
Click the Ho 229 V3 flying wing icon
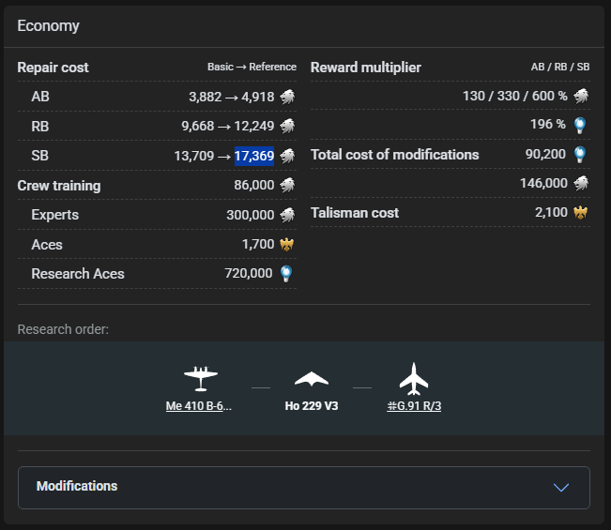point(312,379)
